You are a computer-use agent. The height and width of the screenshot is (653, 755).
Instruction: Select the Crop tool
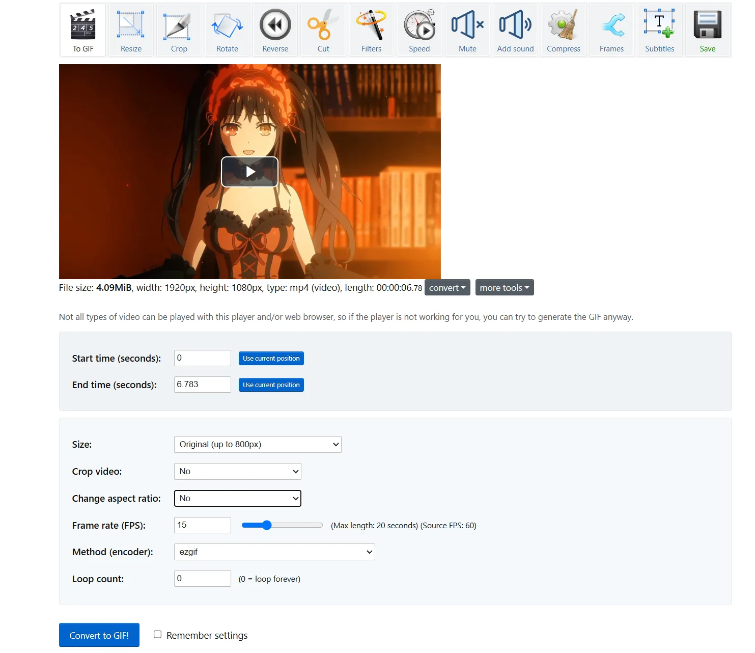pos(179,30)
